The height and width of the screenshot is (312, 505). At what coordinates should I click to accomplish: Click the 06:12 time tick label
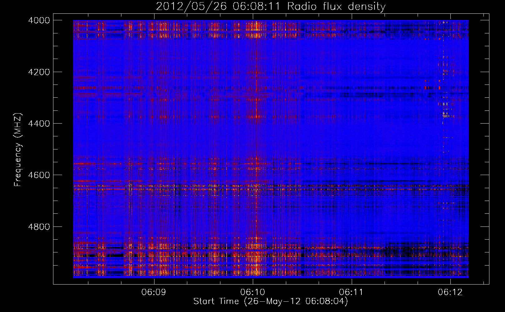tap(450, 292)
